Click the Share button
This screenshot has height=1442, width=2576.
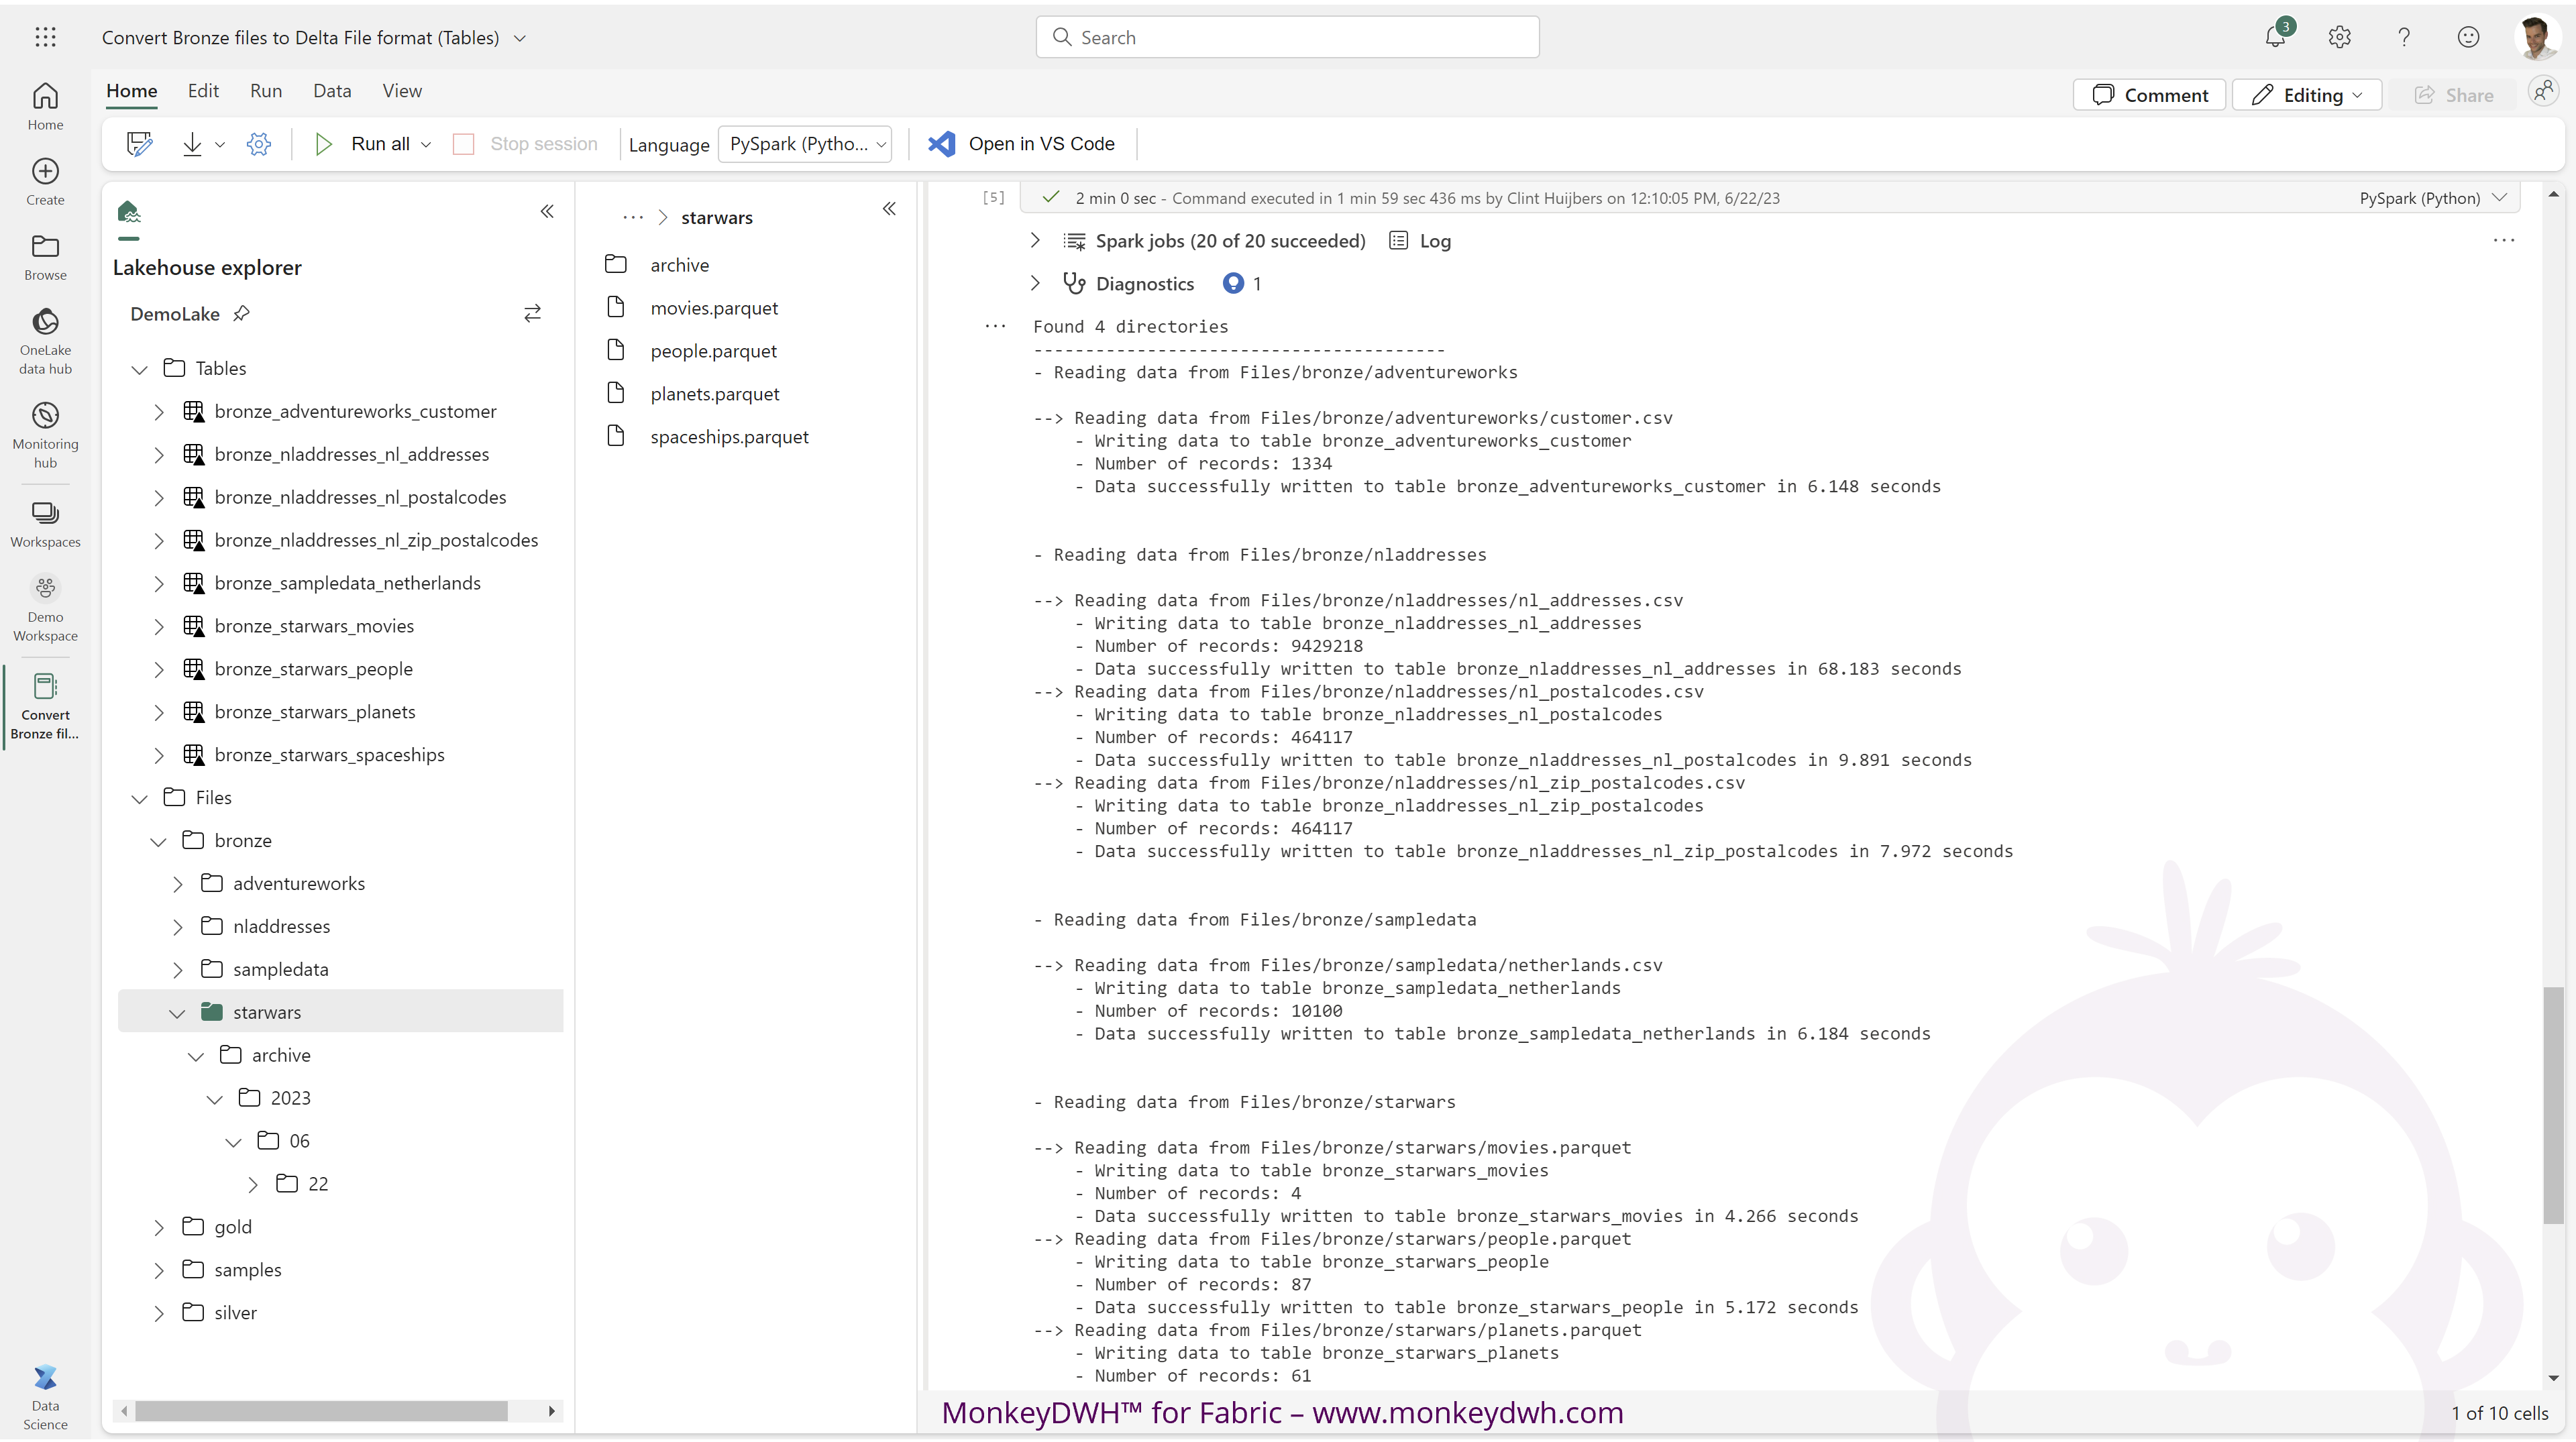pyautogui.click(x=2453, y=95)
